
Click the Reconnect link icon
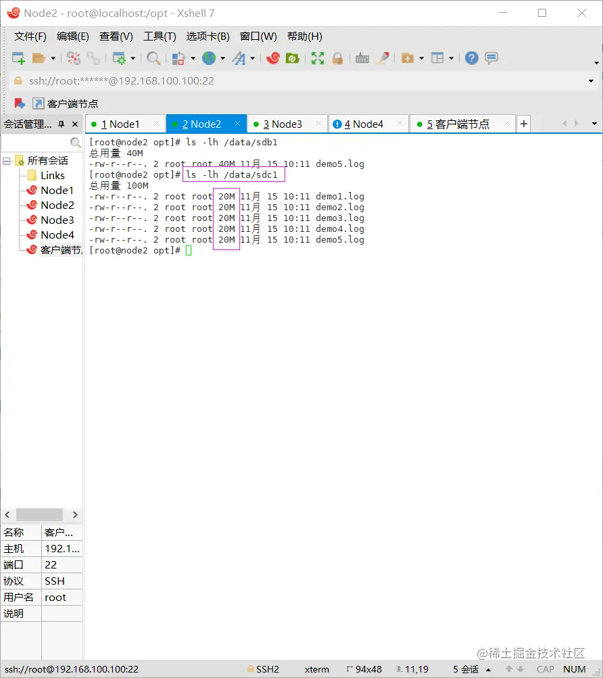(x=93, y=57)
